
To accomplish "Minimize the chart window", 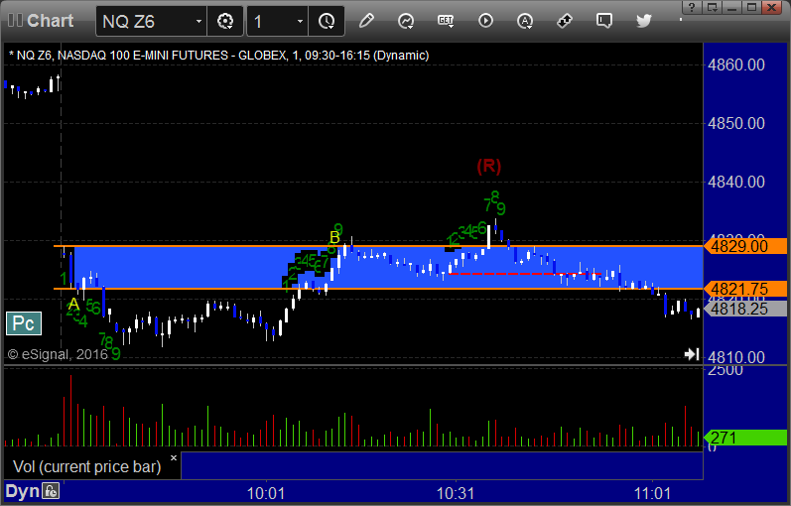I will [x=732, y=7].
